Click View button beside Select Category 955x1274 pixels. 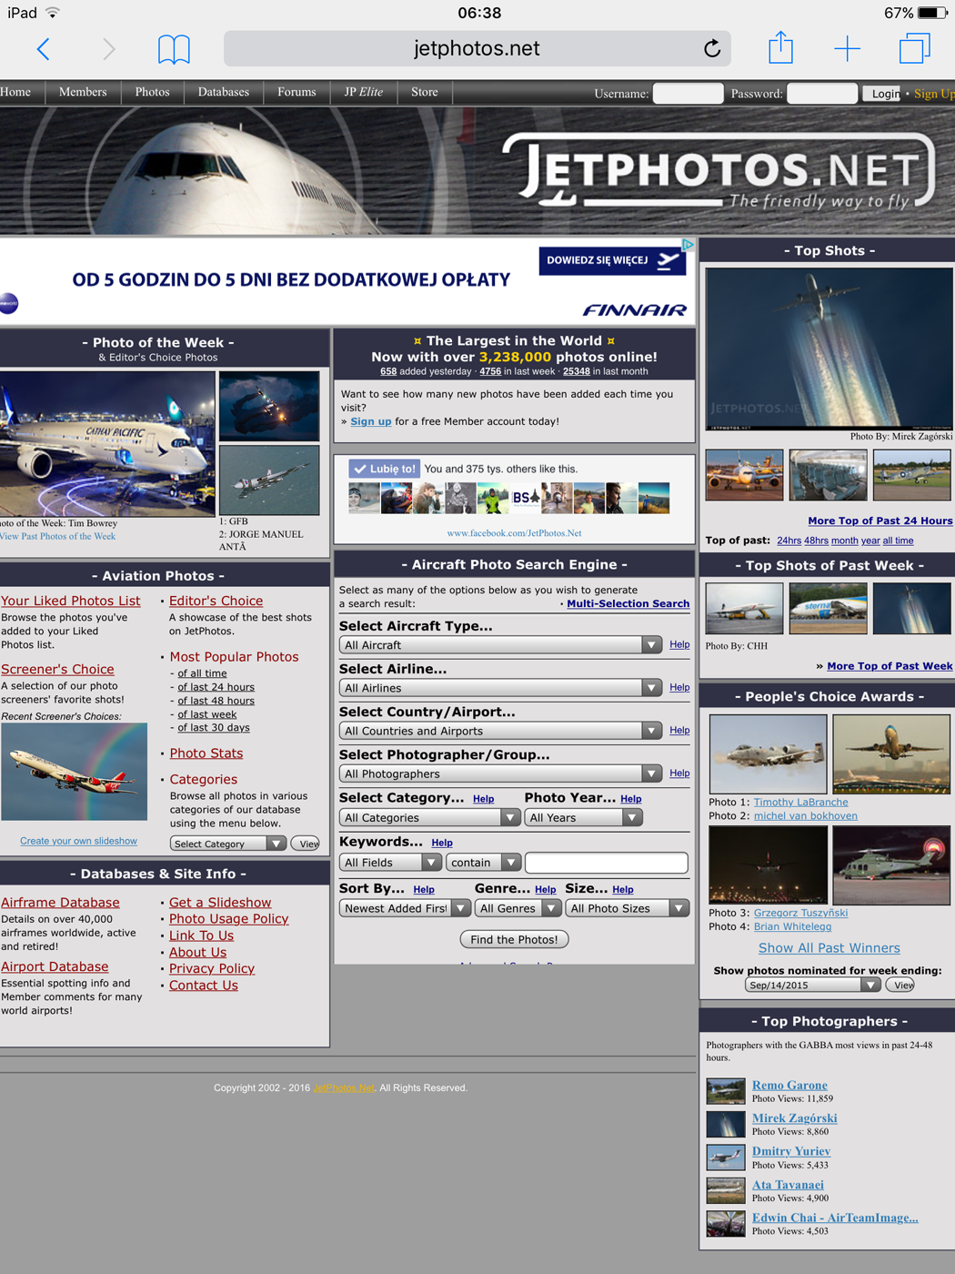306,844
